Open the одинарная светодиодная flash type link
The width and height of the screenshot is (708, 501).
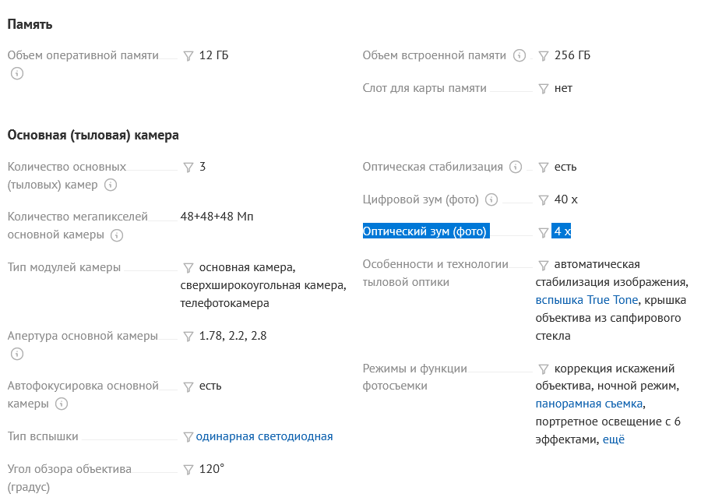[264, 436]
